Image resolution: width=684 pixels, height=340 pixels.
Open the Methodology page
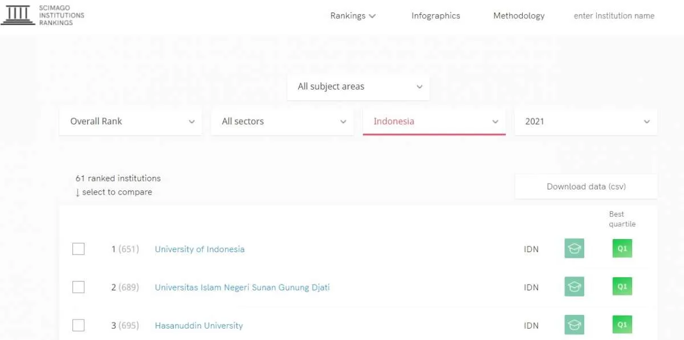519,16
